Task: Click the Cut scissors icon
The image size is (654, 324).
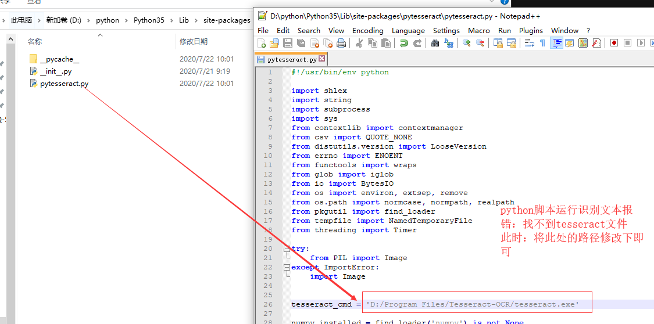Action: click(359, 43)
